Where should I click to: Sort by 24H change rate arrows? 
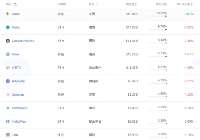tap(192, 4)
